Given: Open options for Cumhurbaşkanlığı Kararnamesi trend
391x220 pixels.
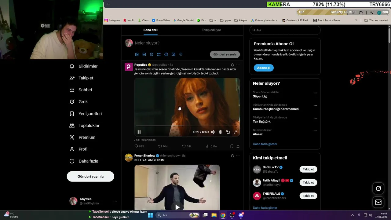Looking at the screenshot, I should pos(315,106).
